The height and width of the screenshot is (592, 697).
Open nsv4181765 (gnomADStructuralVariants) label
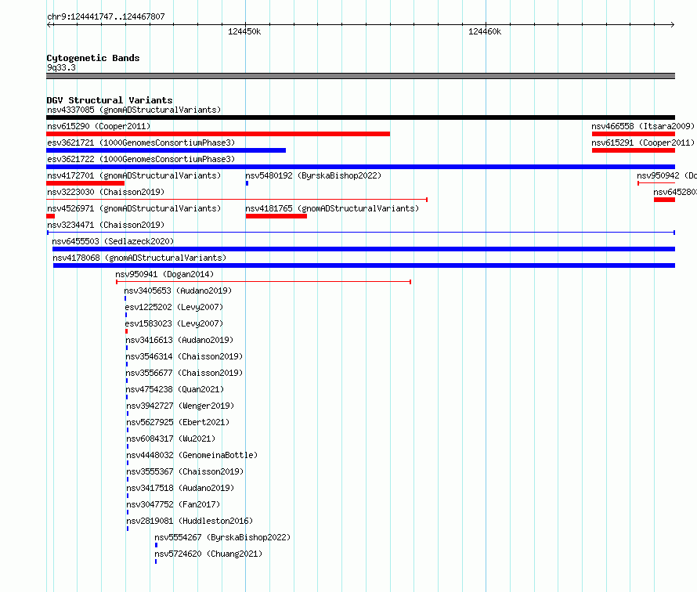click(332, 208)
